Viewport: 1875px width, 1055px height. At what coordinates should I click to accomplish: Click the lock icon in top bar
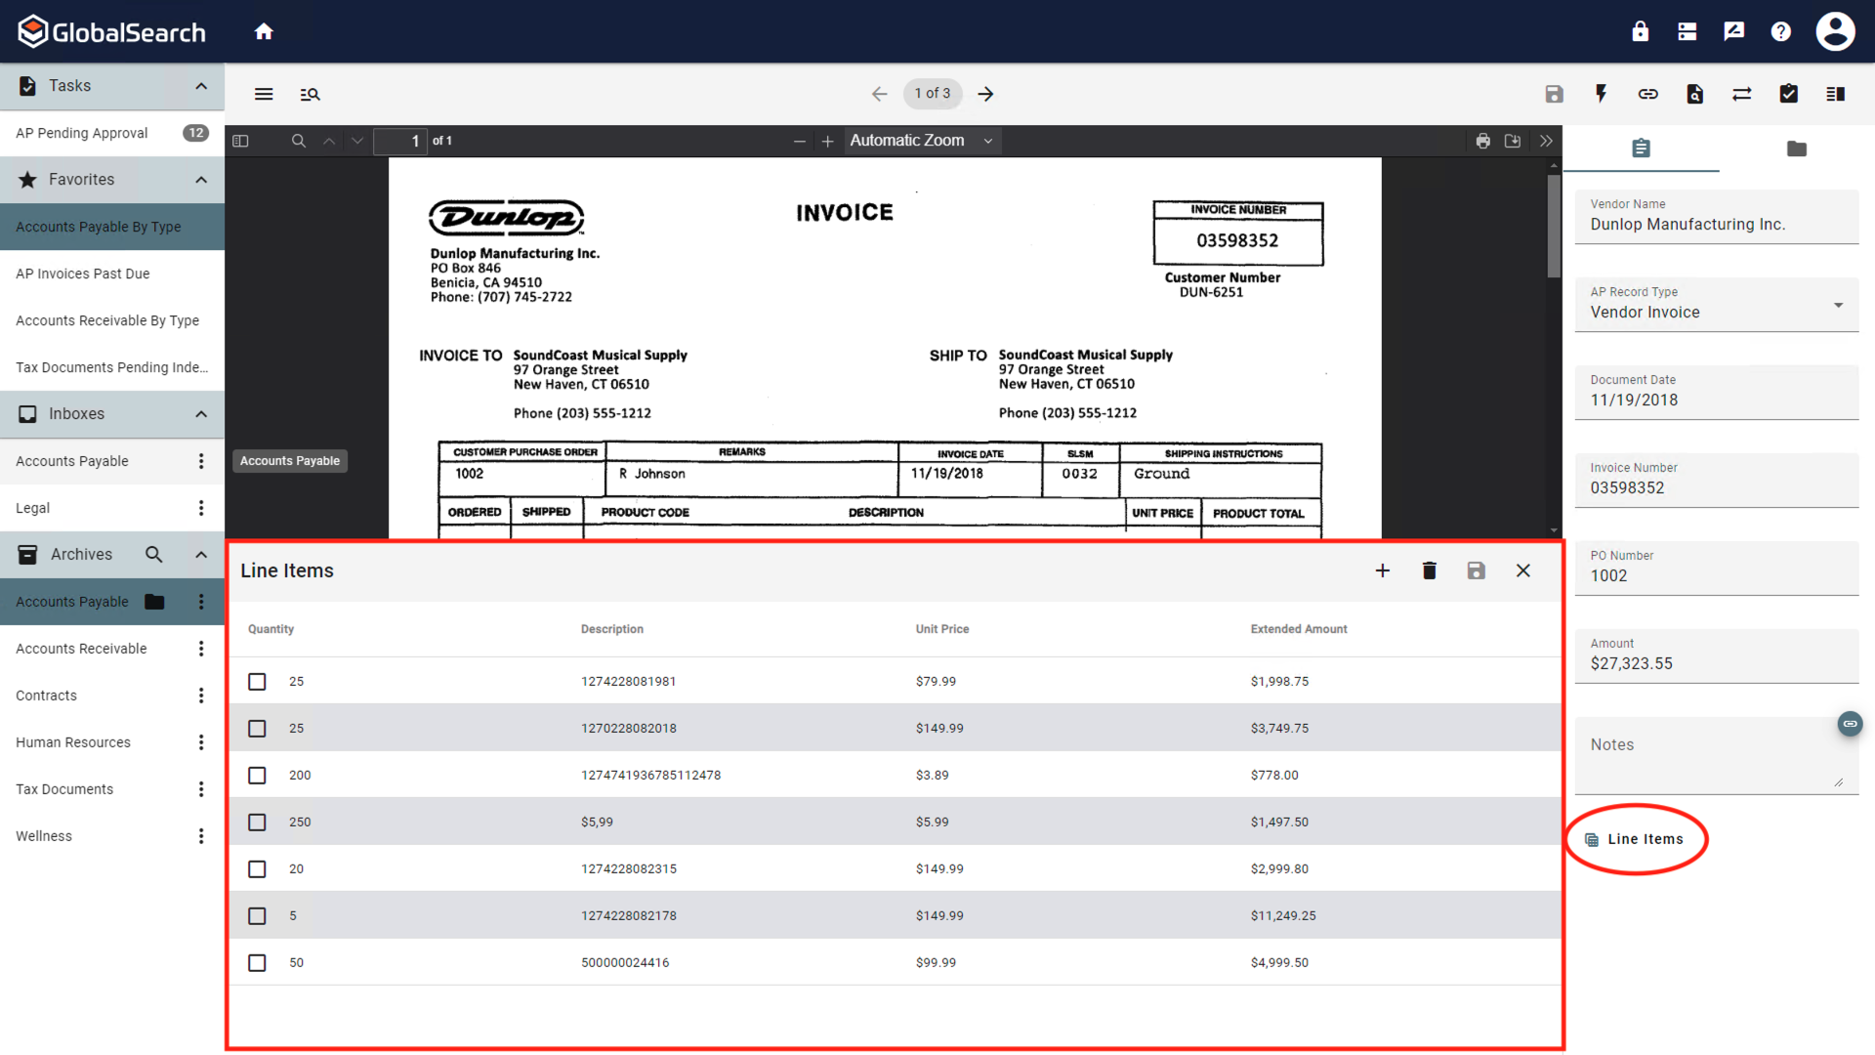click(1640, 31)
